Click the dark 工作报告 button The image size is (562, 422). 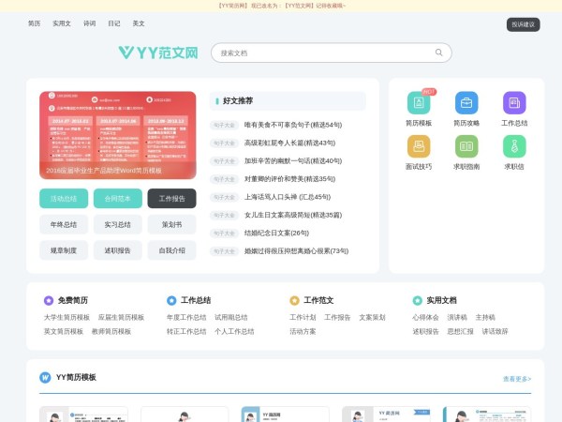tap(171, 199)
